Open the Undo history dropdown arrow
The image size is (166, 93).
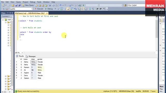[x=63, y=5]
